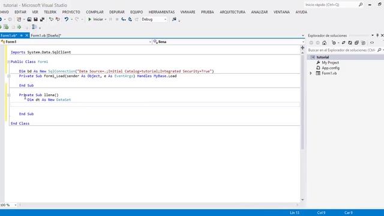Open the Form1 class selector dropdown

coord(150,42)
